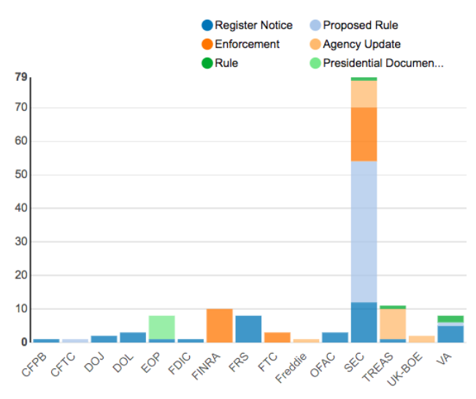Click EOP's light green Presidential Document segment
This screenshot has height=399, width=476.
tap(162, 328)
